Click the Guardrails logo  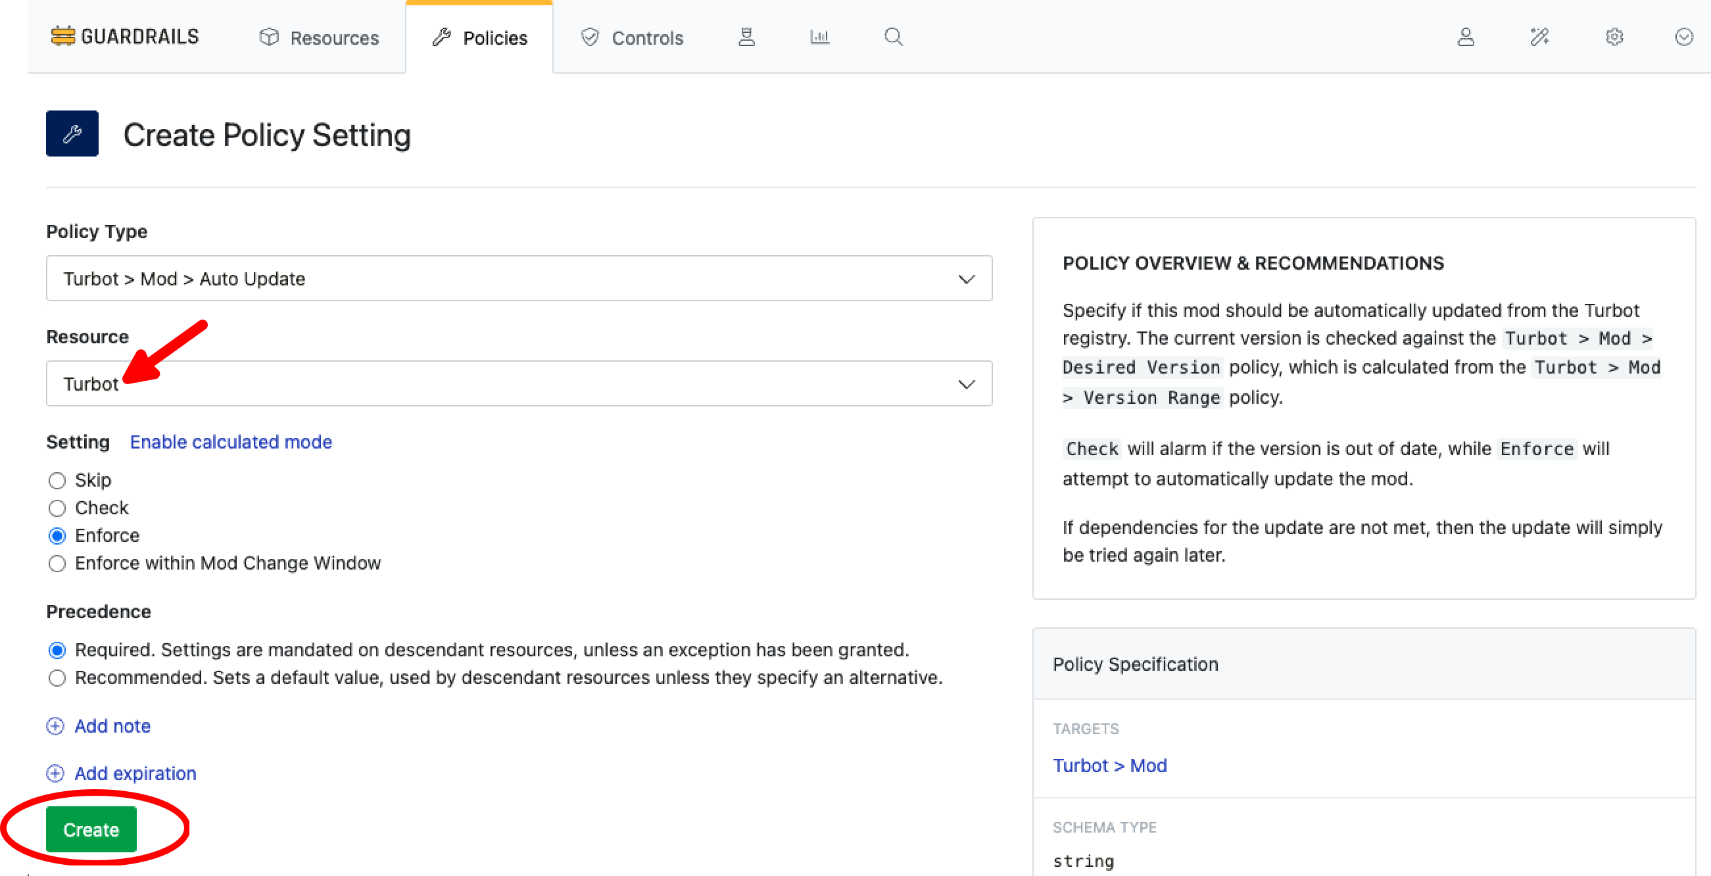(x=124, y=36)
